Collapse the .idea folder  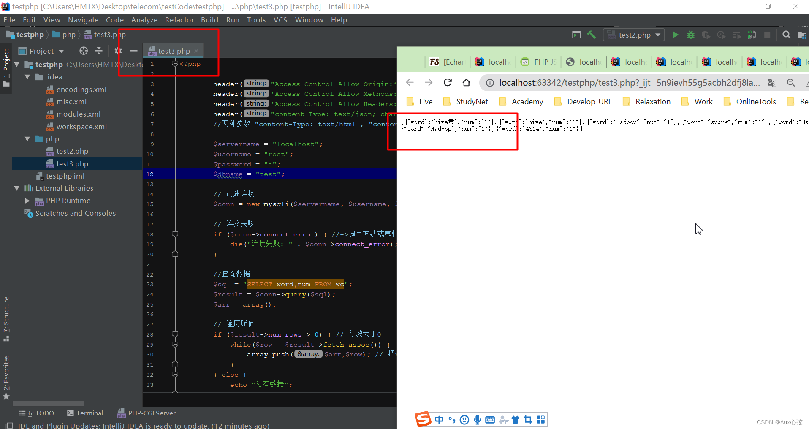(27, 76)
